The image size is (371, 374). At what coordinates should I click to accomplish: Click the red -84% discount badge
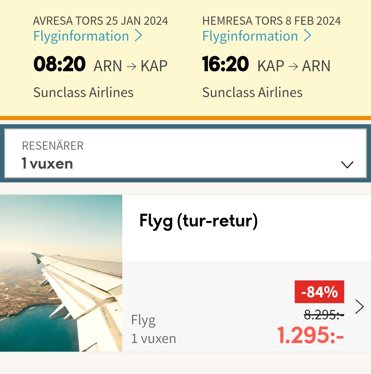point(319,292)
